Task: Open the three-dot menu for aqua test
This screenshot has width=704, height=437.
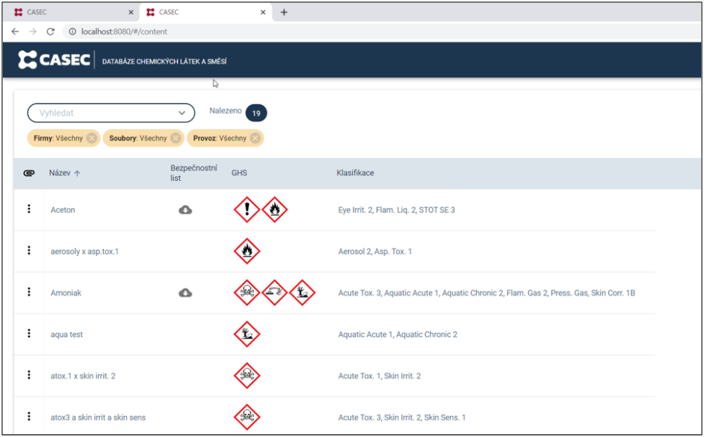Action: (x=29, y=333)
